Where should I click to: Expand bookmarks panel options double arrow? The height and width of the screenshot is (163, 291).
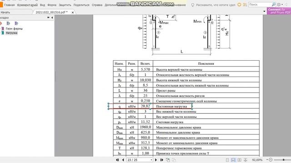pos(48,18)
